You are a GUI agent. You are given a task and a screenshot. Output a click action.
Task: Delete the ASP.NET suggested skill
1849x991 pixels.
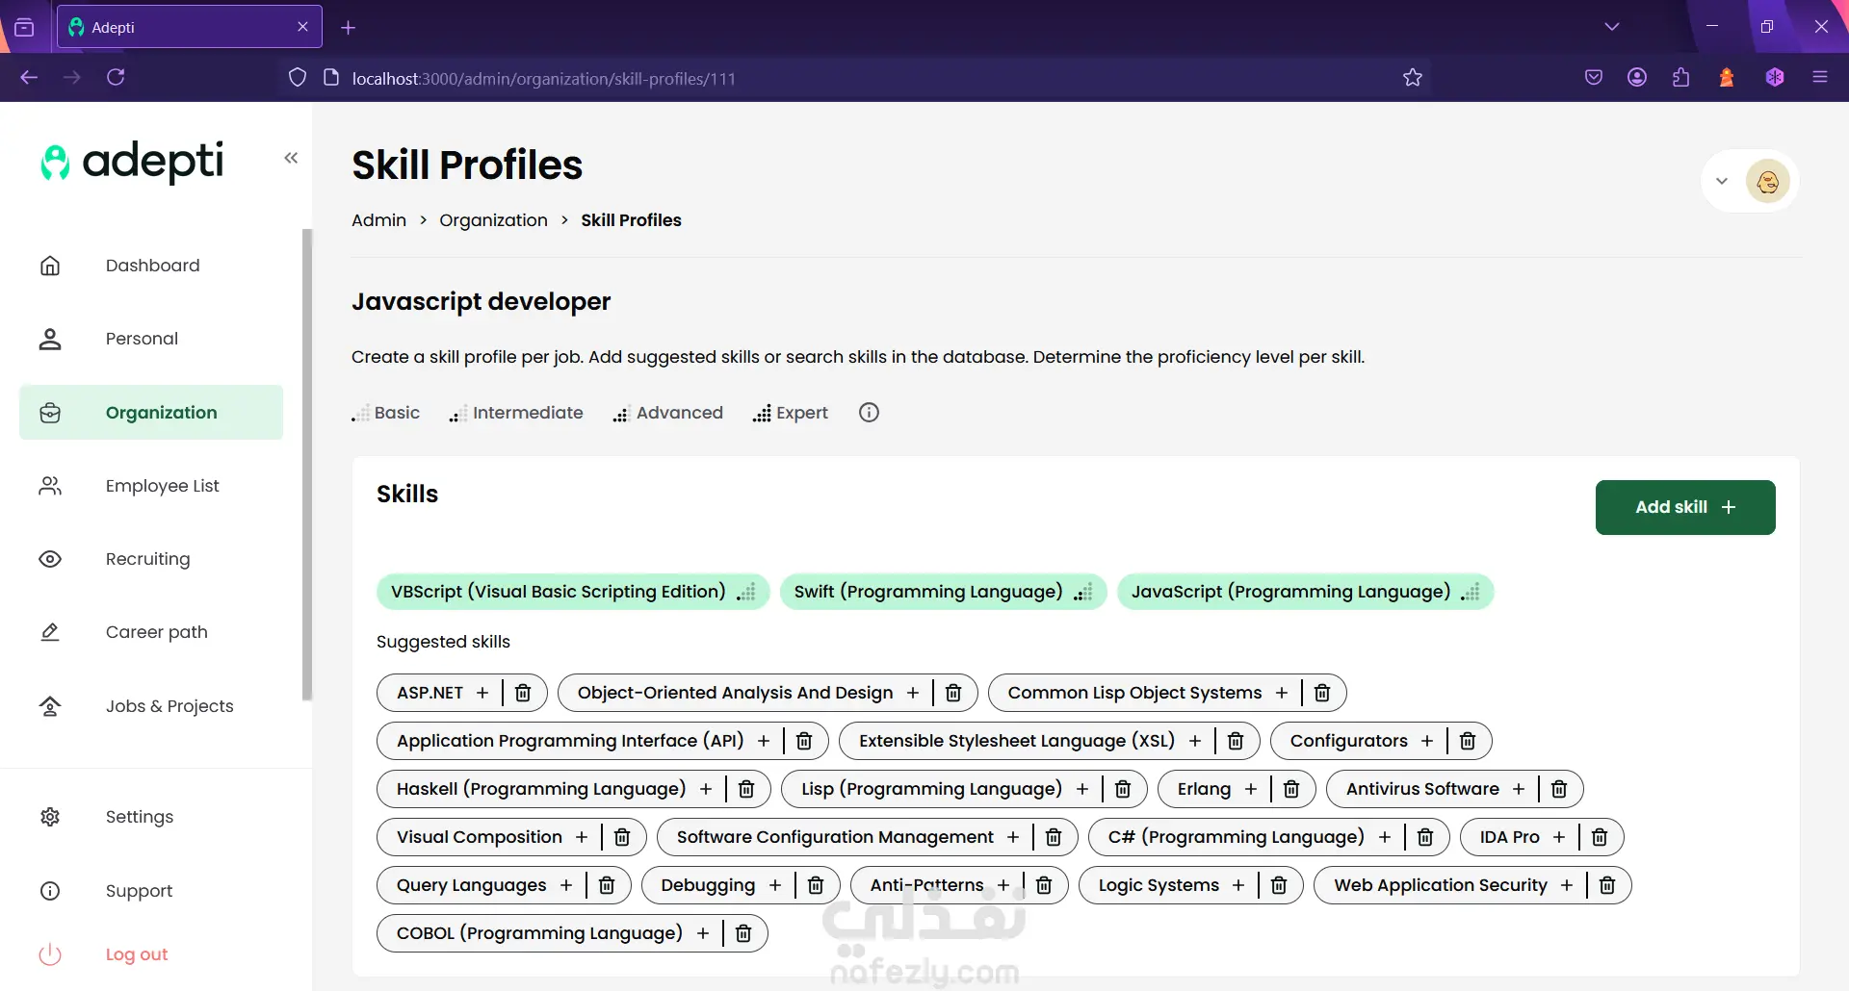click(x=523, y=693)
